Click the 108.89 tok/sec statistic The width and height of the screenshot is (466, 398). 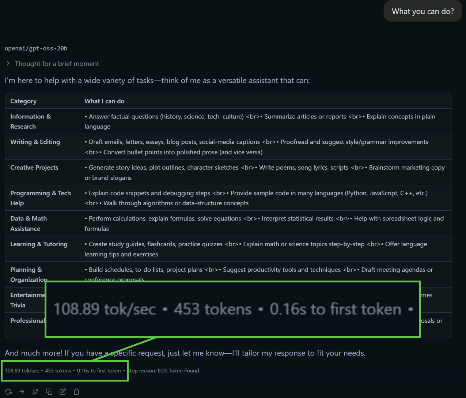[22, 371]
